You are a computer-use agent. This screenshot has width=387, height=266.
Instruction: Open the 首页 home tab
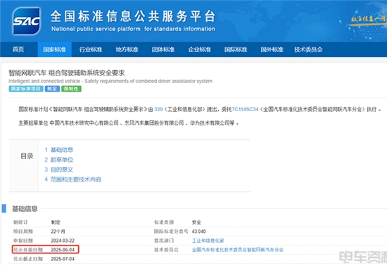[x=18, y=49]
